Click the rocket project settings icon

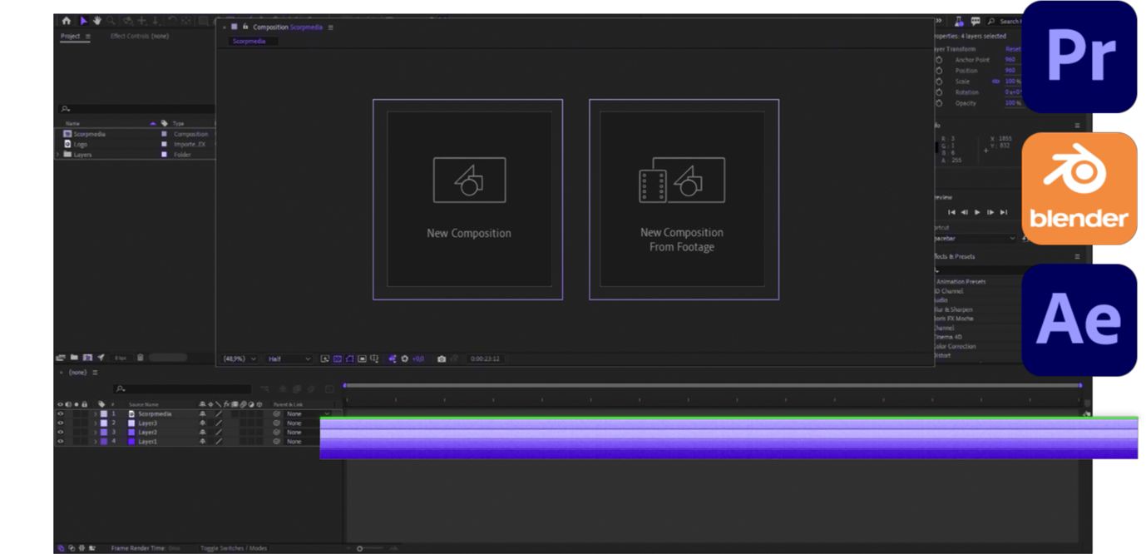coord(101,358)
